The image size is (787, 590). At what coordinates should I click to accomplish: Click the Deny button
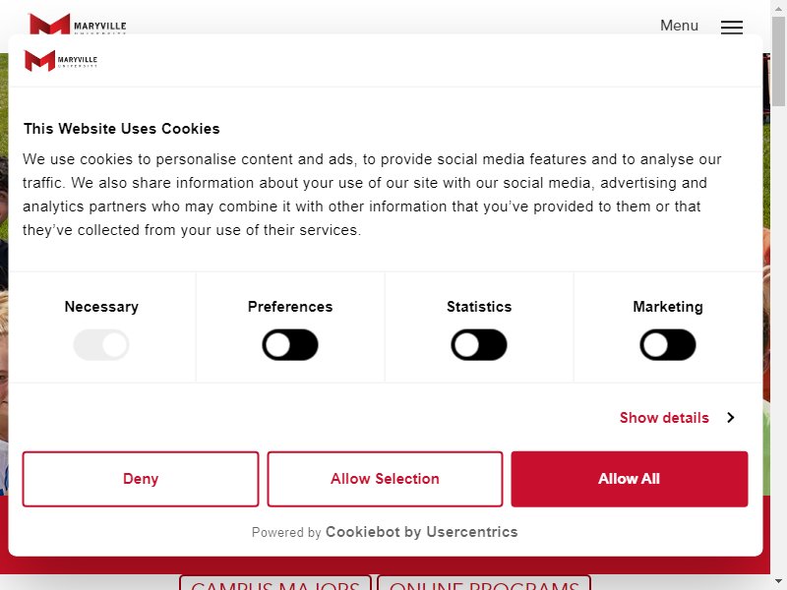tap(141, 479)
